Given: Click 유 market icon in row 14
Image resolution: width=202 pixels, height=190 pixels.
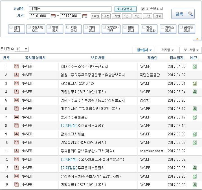Looking at the screenshot, I should coord(16,176).
